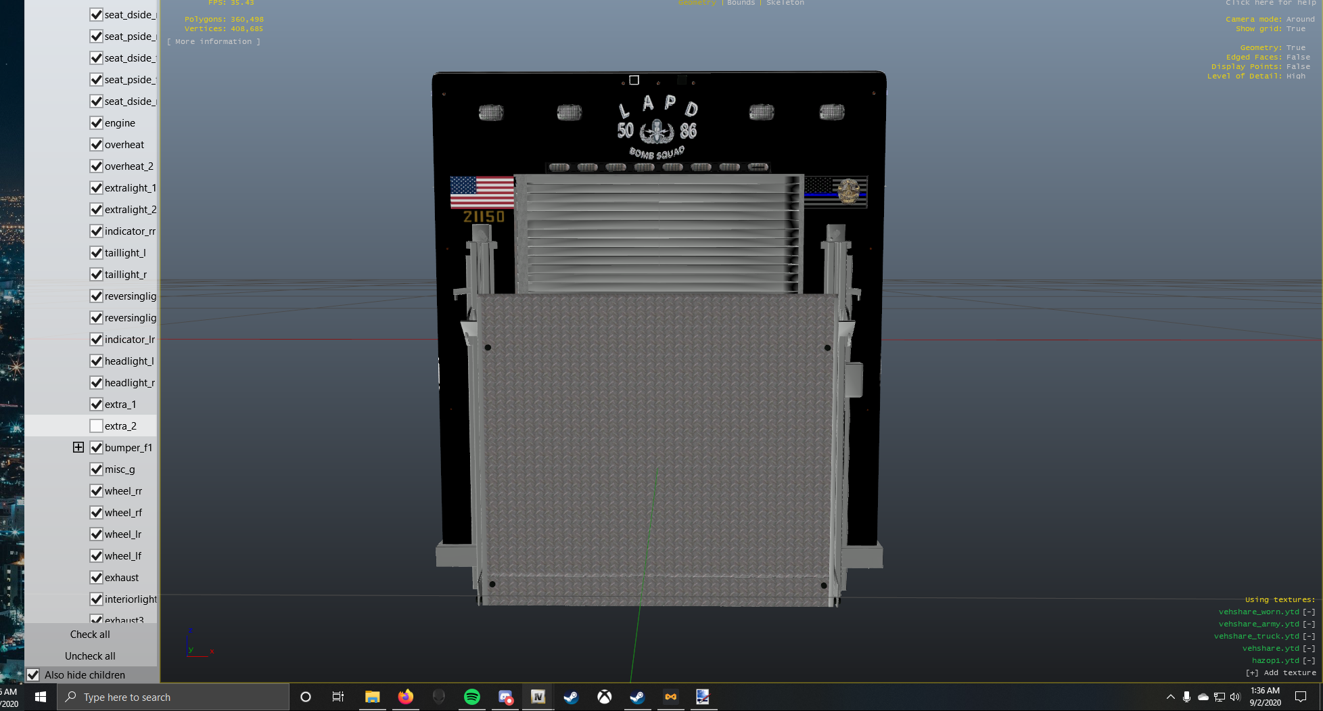Screen dimensions: 1323x711
Task: Remove the vehshare_worn.ytd texture
Action: 1309,612
